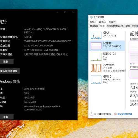Click the 較少詳細資料(D) label

coord(102,114)
